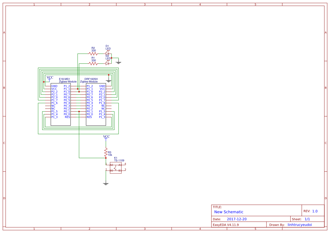Screen dimensions: 330x233
Task: Click the ground symbol below the switch
Action: point(106,184)
